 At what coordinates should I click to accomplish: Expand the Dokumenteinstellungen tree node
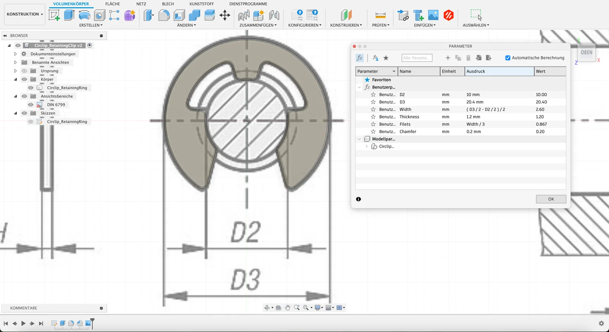point(16,54)
